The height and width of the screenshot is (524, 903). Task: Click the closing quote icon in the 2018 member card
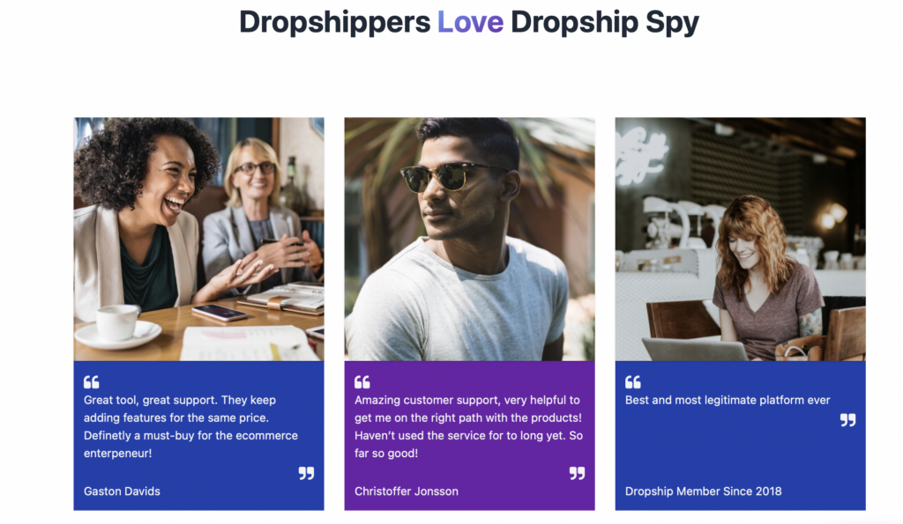tap(847, 420)
